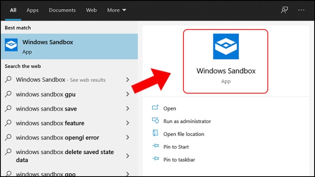This screenshot has width=315, height=177.
Task: Expand the "windows sandbox gpo" chevron
Action: (x=128, y=174)
